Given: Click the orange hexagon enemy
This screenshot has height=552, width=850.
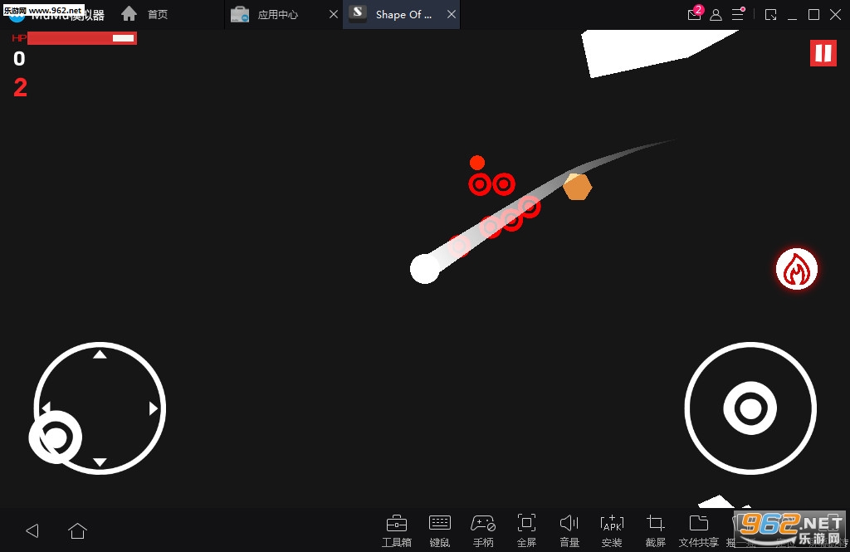Looking at the screenshot, I should coord(578,187).
